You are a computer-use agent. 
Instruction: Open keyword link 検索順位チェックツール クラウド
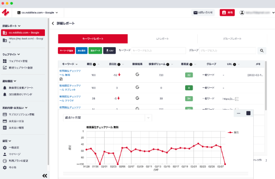(70, 99)
